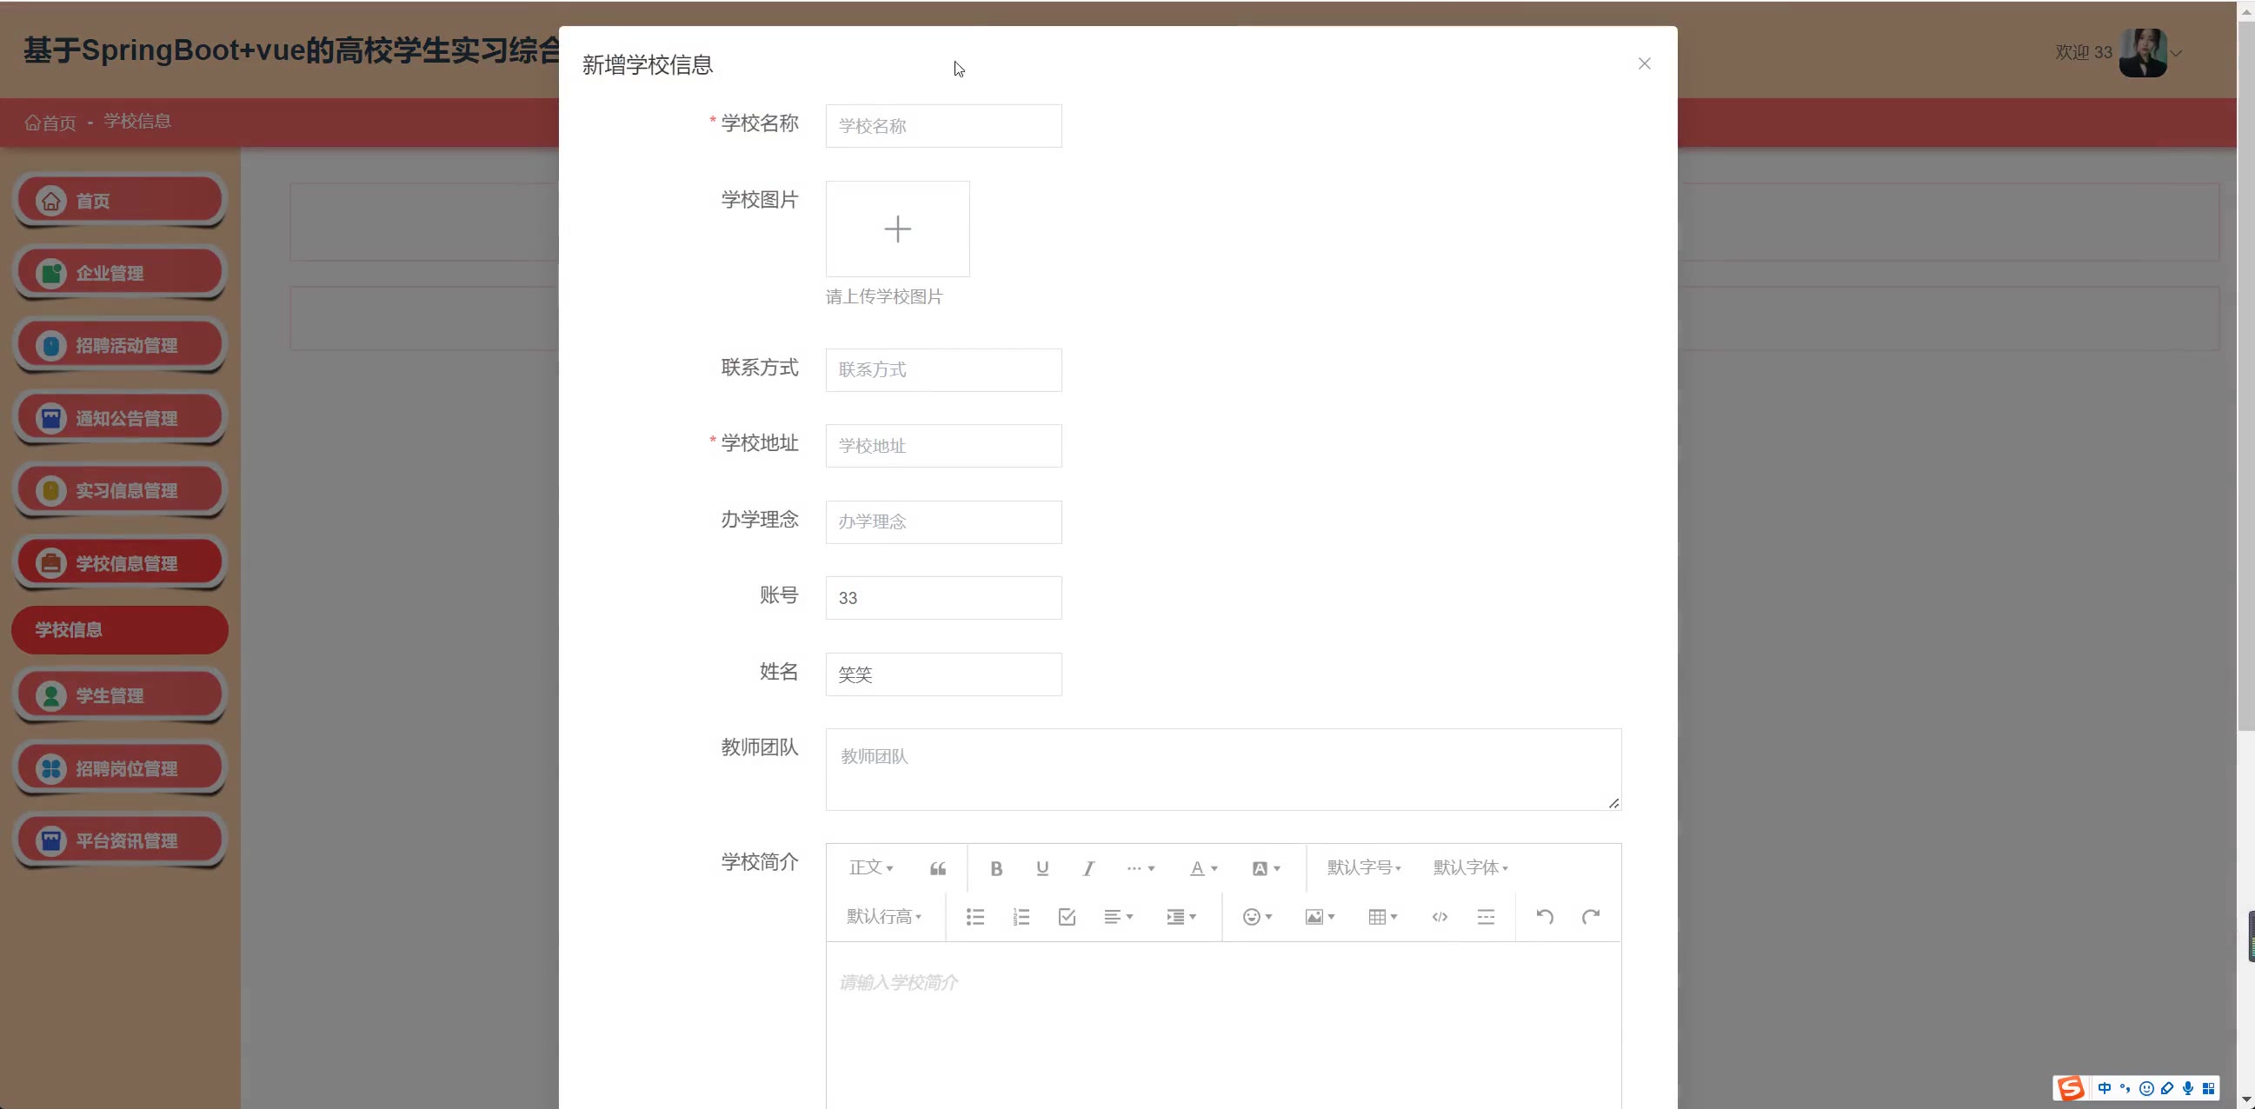Insert a bulleted list
Viewport: 2255px width, 1109px height.
coord(975,916)
